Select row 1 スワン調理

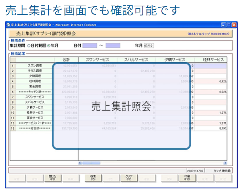coord(33,66)
